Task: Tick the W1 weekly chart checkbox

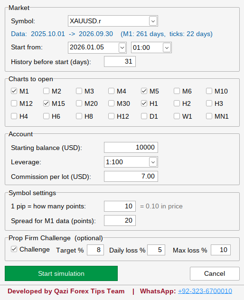Action: click(177, 116)
